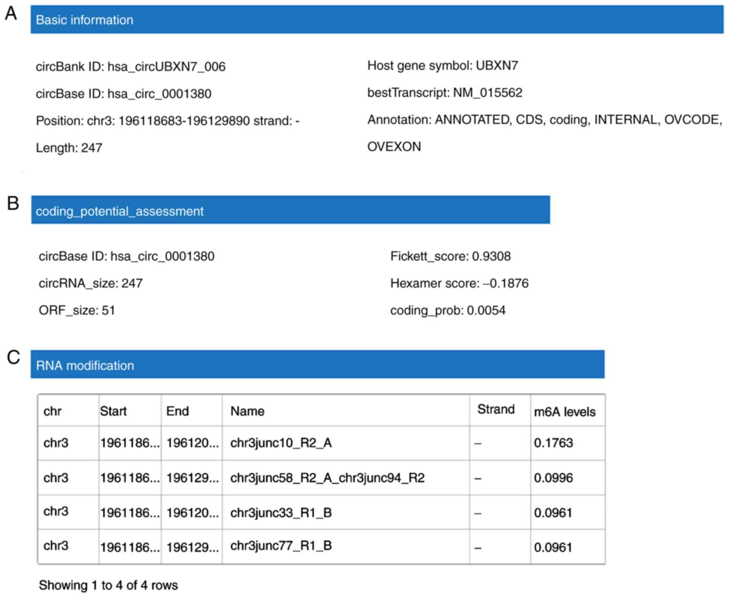This screenshot has height=597, width=729.
Task: Click the circBank ID hsa_circUBXN7_006 text
Action: pyautogui.click(x=130, y=67)
